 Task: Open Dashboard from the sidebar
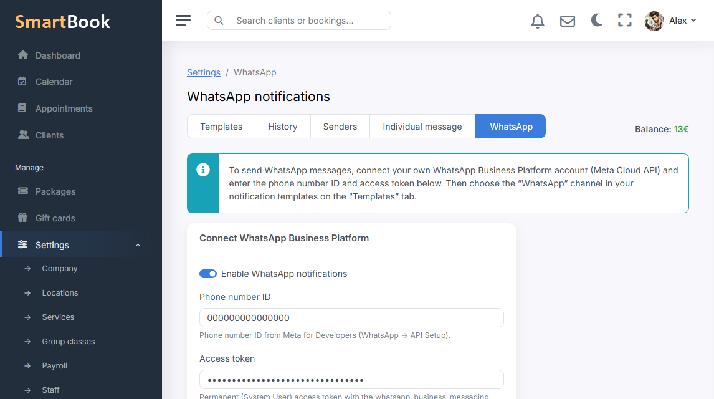coord(58,55)
